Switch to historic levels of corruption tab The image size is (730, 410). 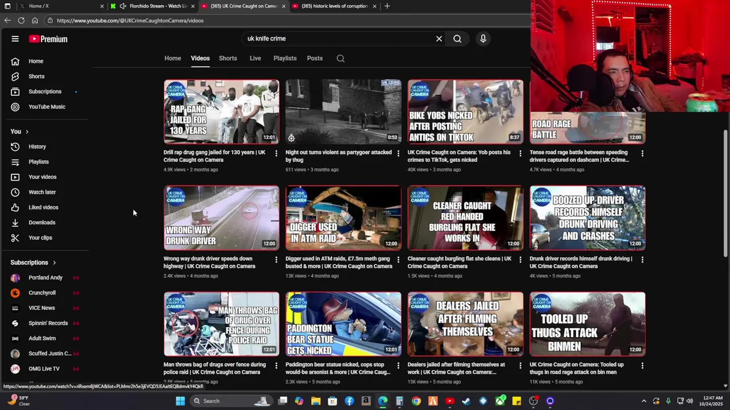[x=334, y=6]
